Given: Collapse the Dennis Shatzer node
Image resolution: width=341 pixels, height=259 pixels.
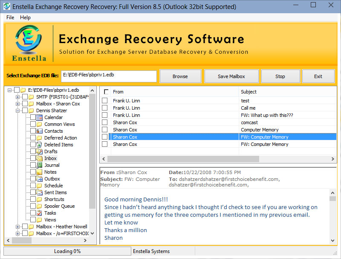Looking at the screenshot, I should [17, 111].
